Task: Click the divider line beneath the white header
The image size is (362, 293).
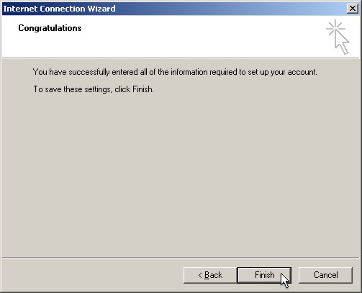Action: coord(181,58)
